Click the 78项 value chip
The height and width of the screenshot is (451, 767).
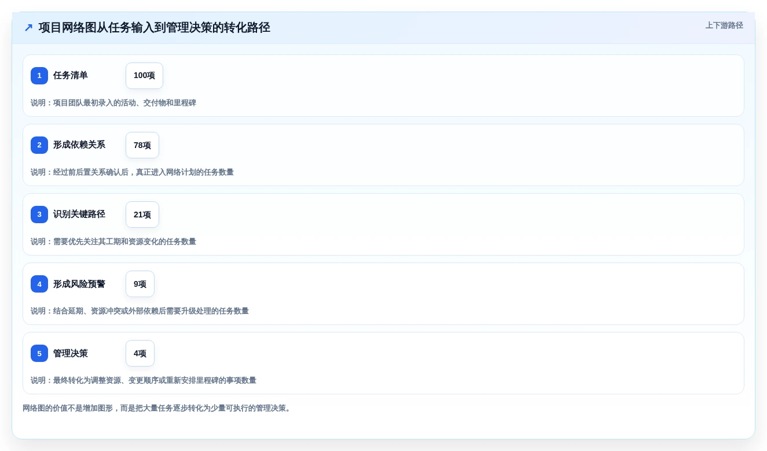pos(142,145)
